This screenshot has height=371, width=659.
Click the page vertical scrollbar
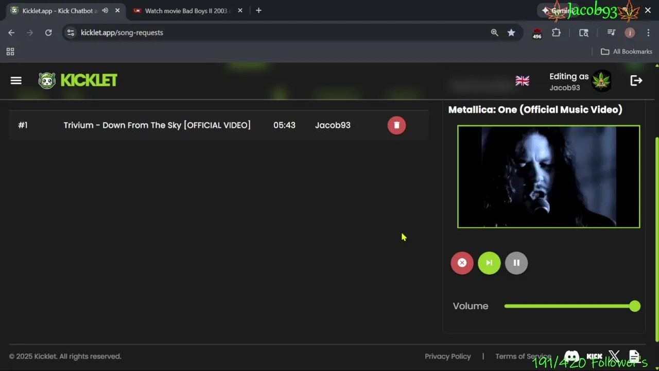tap(656, 239)
